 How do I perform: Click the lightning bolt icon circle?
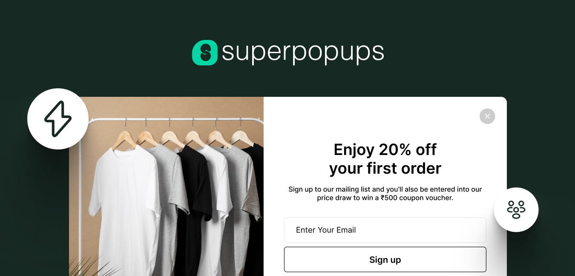tap(58, 119)
